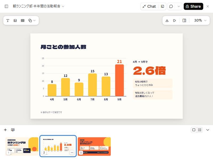Image resolution: width=213 pixels, height=159 pixels.
Task: Collapse the slide filmstrip chevron
Action: tap(208, 130)
